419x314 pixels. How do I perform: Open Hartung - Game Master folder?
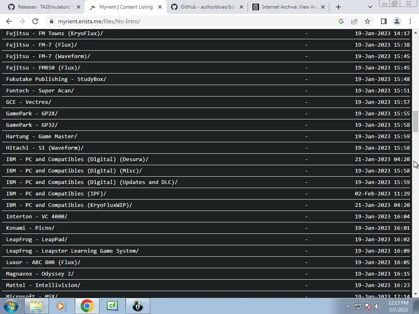pos(41,137)
